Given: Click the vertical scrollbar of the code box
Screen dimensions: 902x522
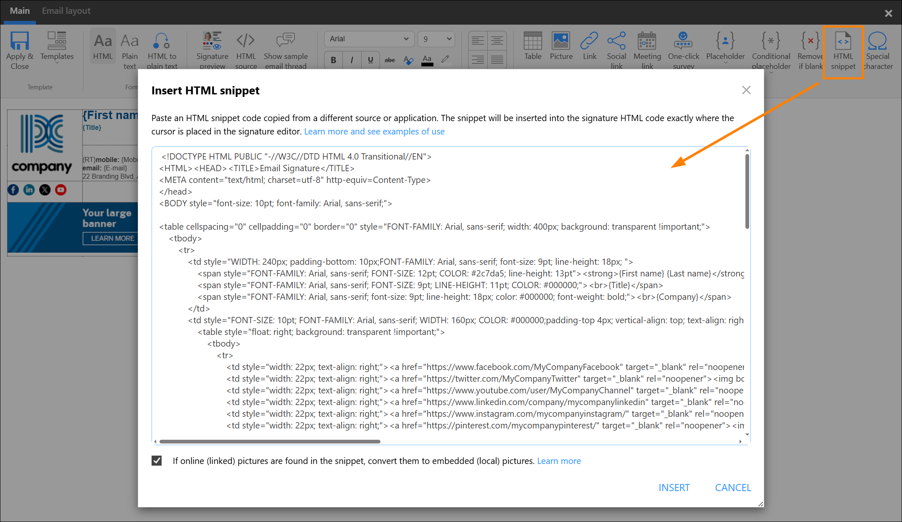Looking at the screenshot, I should (747, 191).
